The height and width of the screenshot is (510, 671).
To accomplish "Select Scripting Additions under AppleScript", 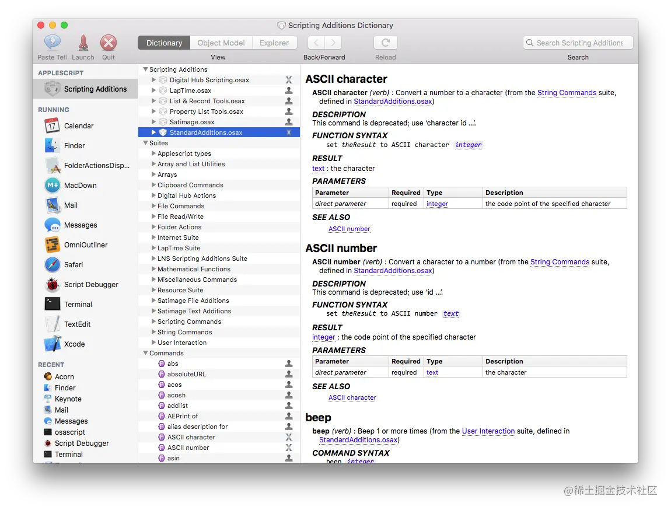I will tap(85, 89).
